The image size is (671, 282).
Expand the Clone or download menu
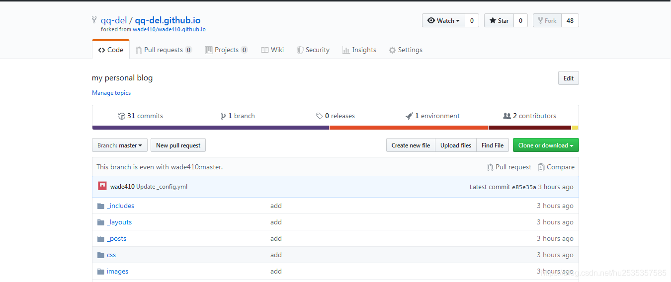click(x=546, y=145)
